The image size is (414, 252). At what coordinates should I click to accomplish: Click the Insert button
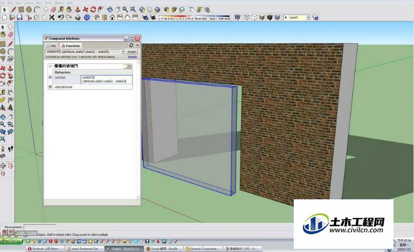[132, 52]
